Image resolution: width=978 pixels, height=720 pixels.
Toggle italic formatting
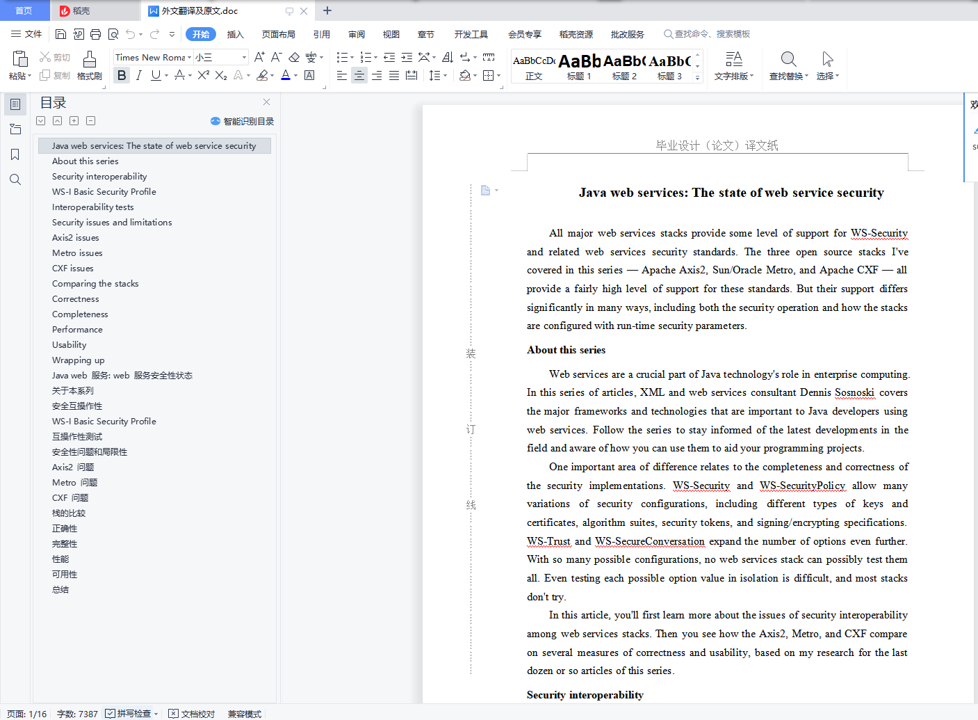click(x=139, y=75)
